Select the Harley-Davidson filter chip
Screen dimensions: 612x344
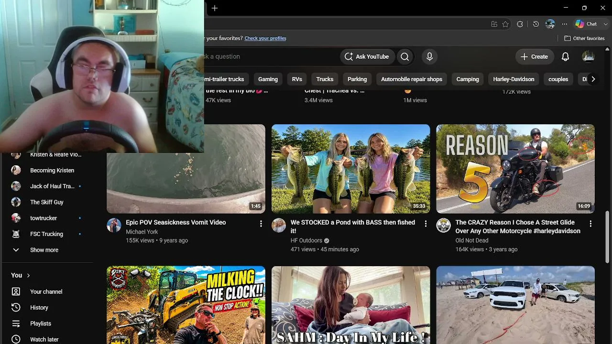514,79
